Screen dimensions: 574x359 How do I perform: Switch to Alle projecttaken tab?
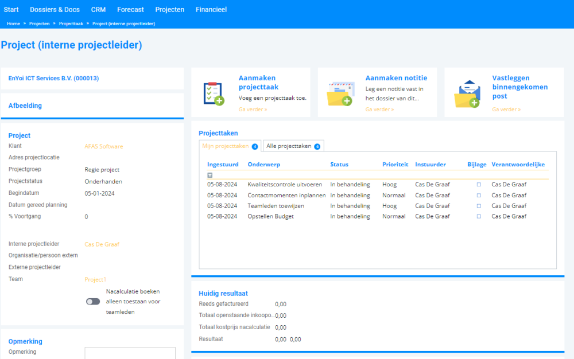click(293, 146)
